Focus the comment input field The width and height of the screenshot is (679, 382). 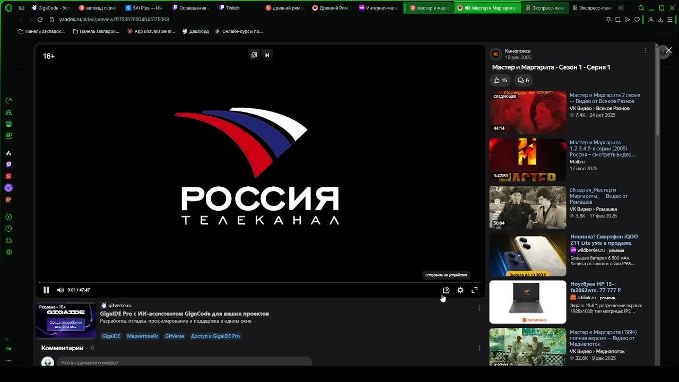click(x=185, y=362)
